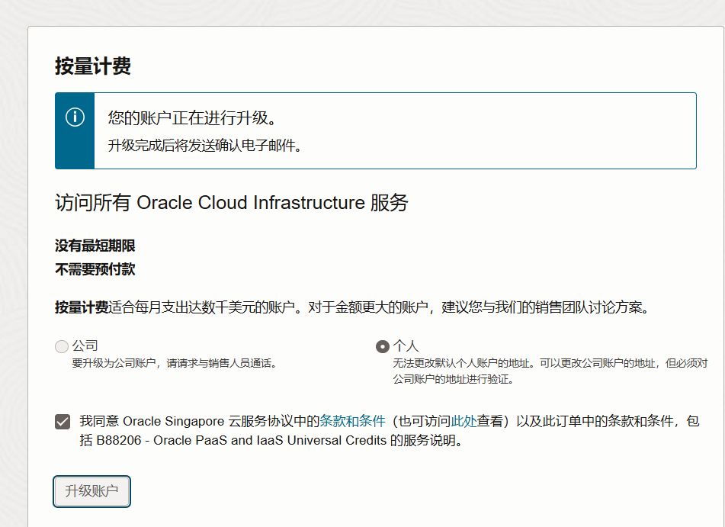725x527 pixels.
Task: Select the 公司 radio button
Action: click(x=62, y=346)
